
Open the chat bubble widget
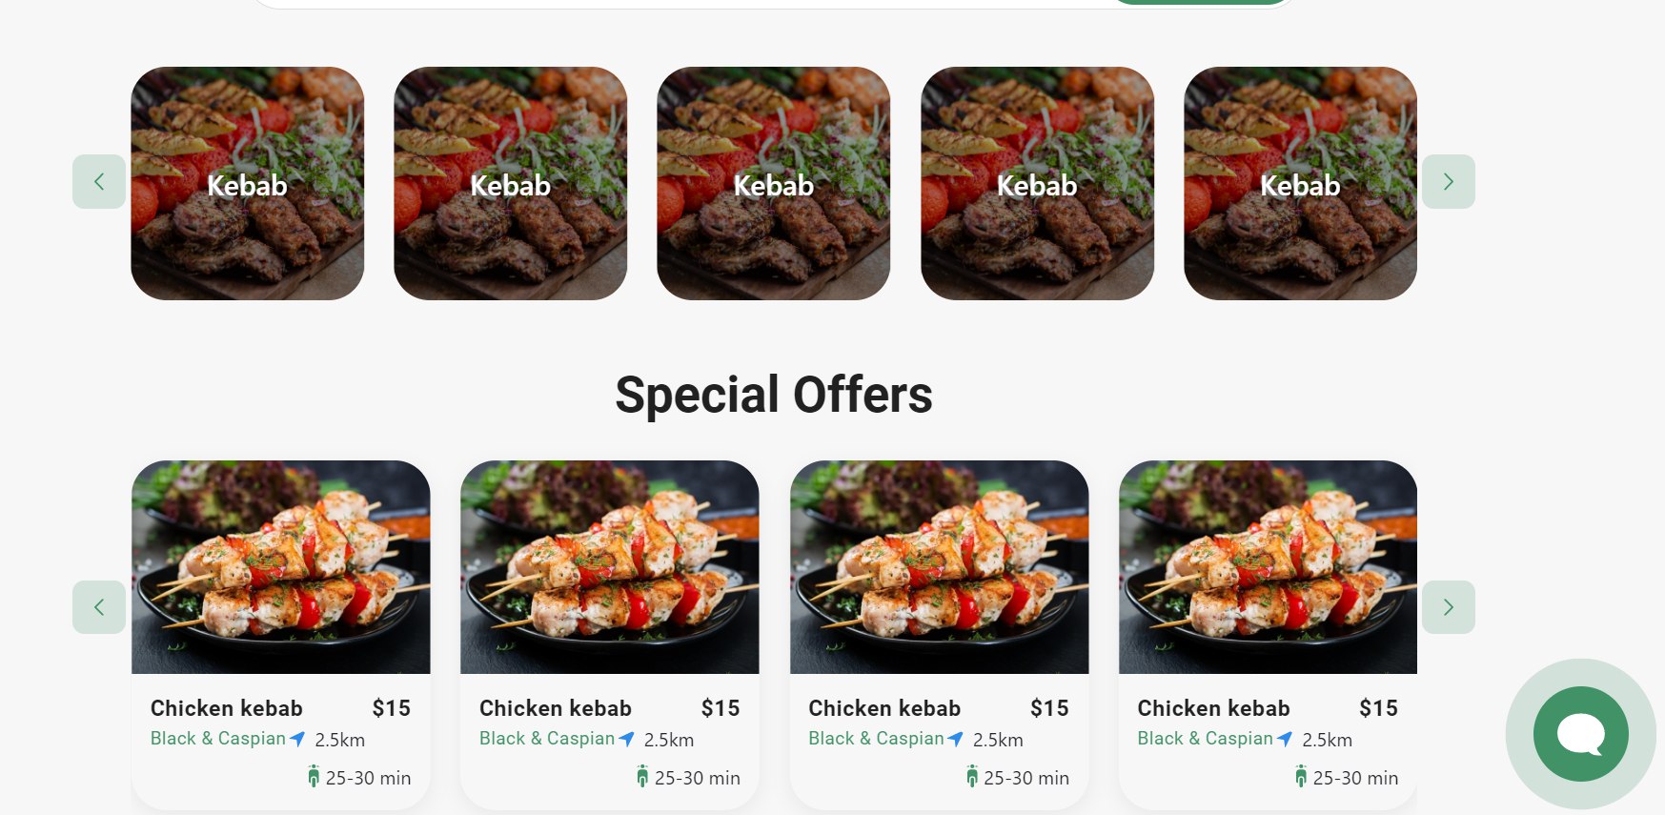click(1580, 734)
